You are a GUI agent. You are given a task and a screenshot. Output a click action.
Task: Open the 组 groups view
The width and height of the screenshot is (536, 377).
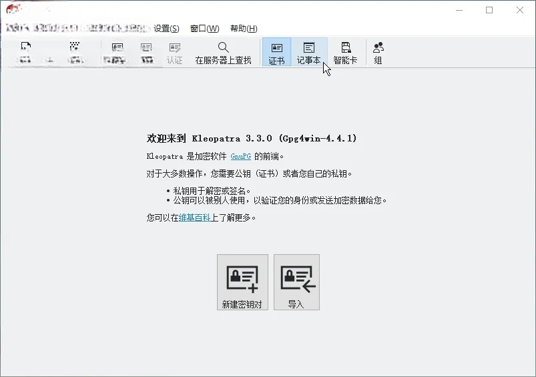378,52
